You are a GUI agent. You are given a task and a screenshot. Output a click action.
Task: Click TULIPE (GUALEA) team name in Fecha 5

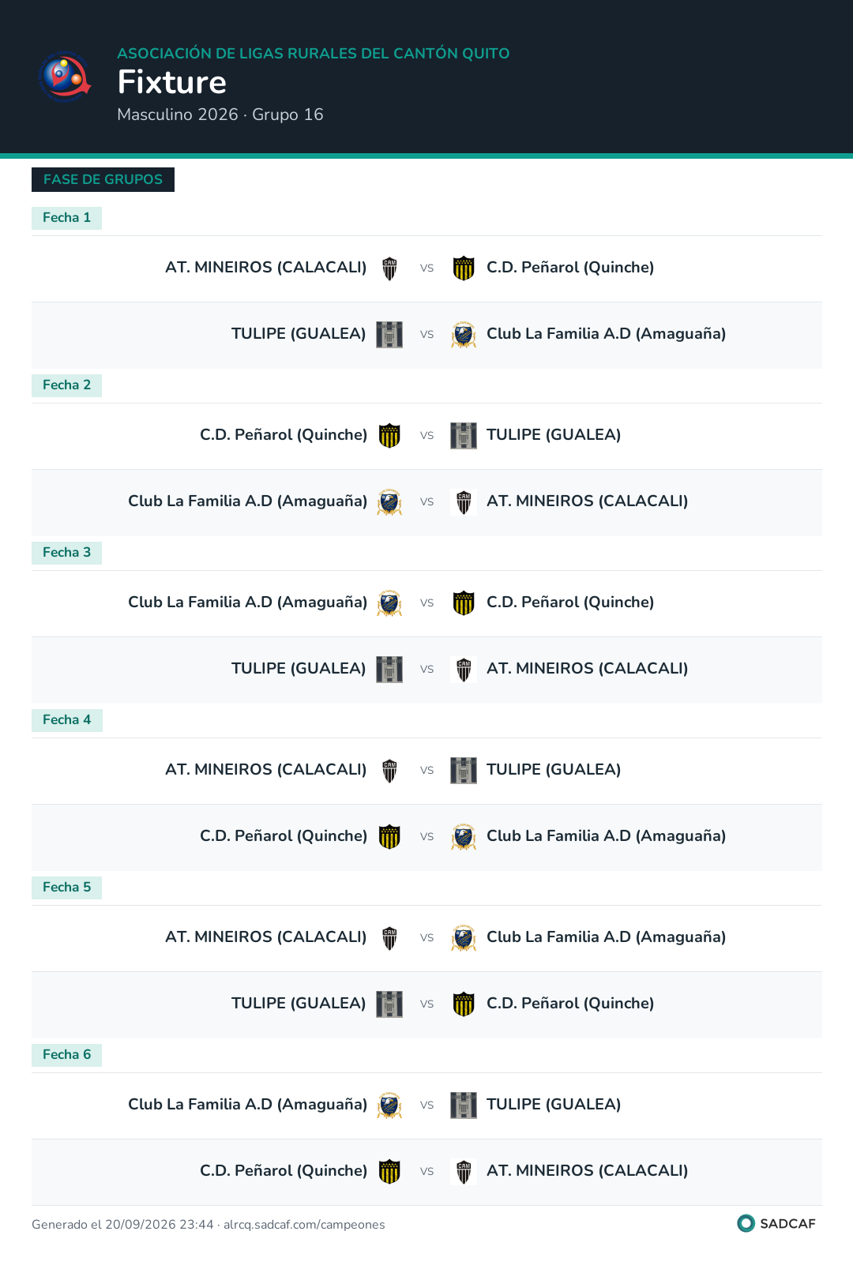click(x=299, y=1004)
